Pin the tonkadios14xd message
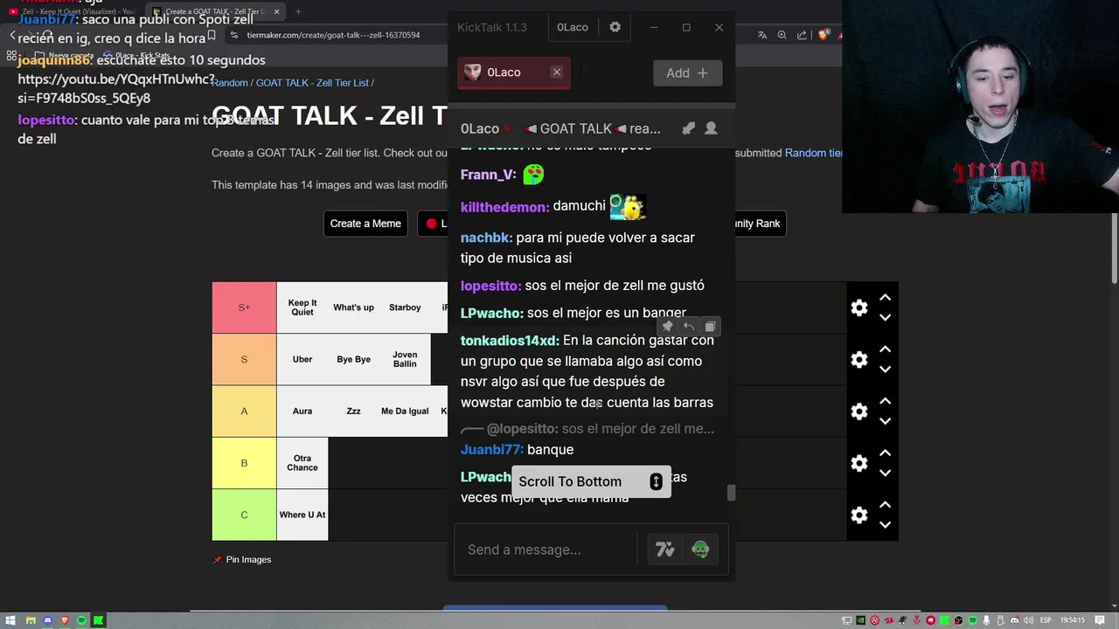This screenshot has height=629, width=1119. pyautogui.click(x=667, y=327)
